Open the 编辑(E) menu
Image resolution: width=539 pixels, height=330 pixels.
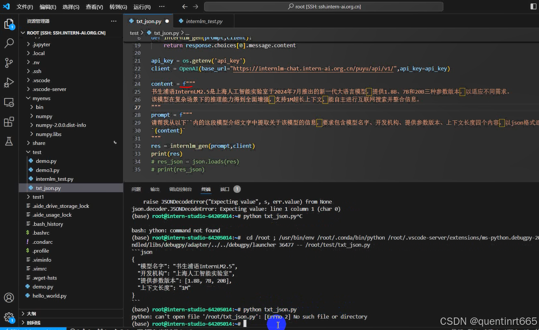click(48, 7)
